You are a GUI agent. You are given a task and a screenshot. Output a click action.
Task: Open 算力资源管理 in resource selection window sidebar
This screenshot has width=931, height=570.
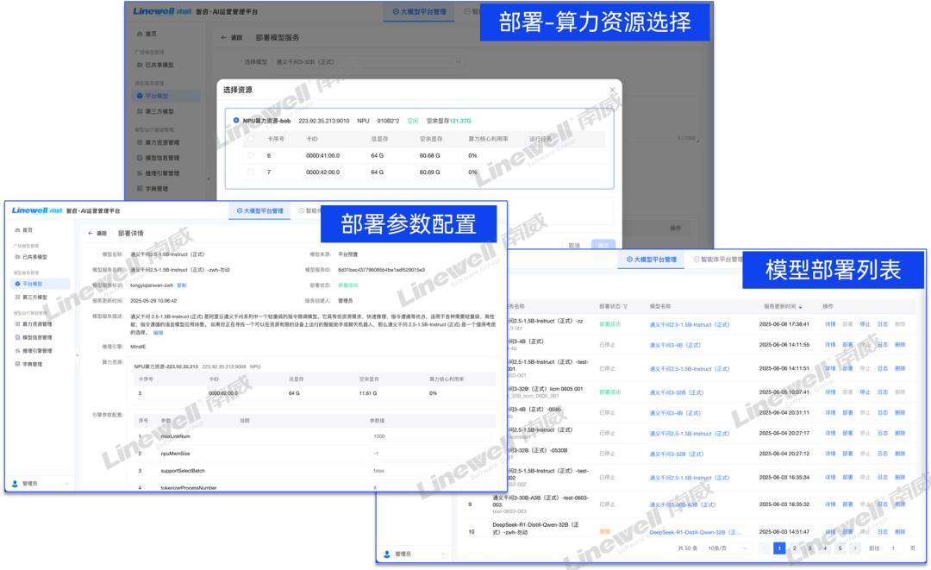[x=162, y=142]
